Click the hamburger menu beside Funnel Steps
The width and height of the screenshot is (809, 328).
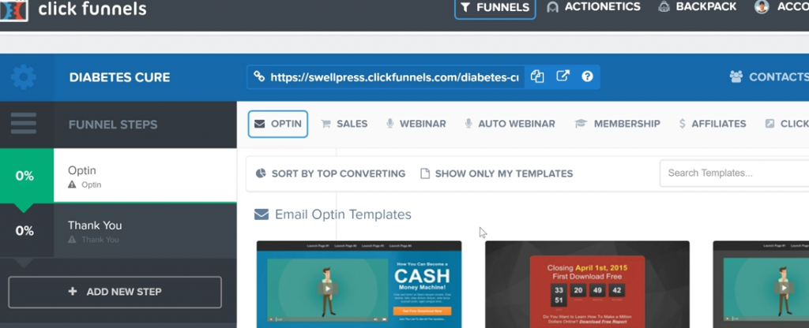coord(23,124)
